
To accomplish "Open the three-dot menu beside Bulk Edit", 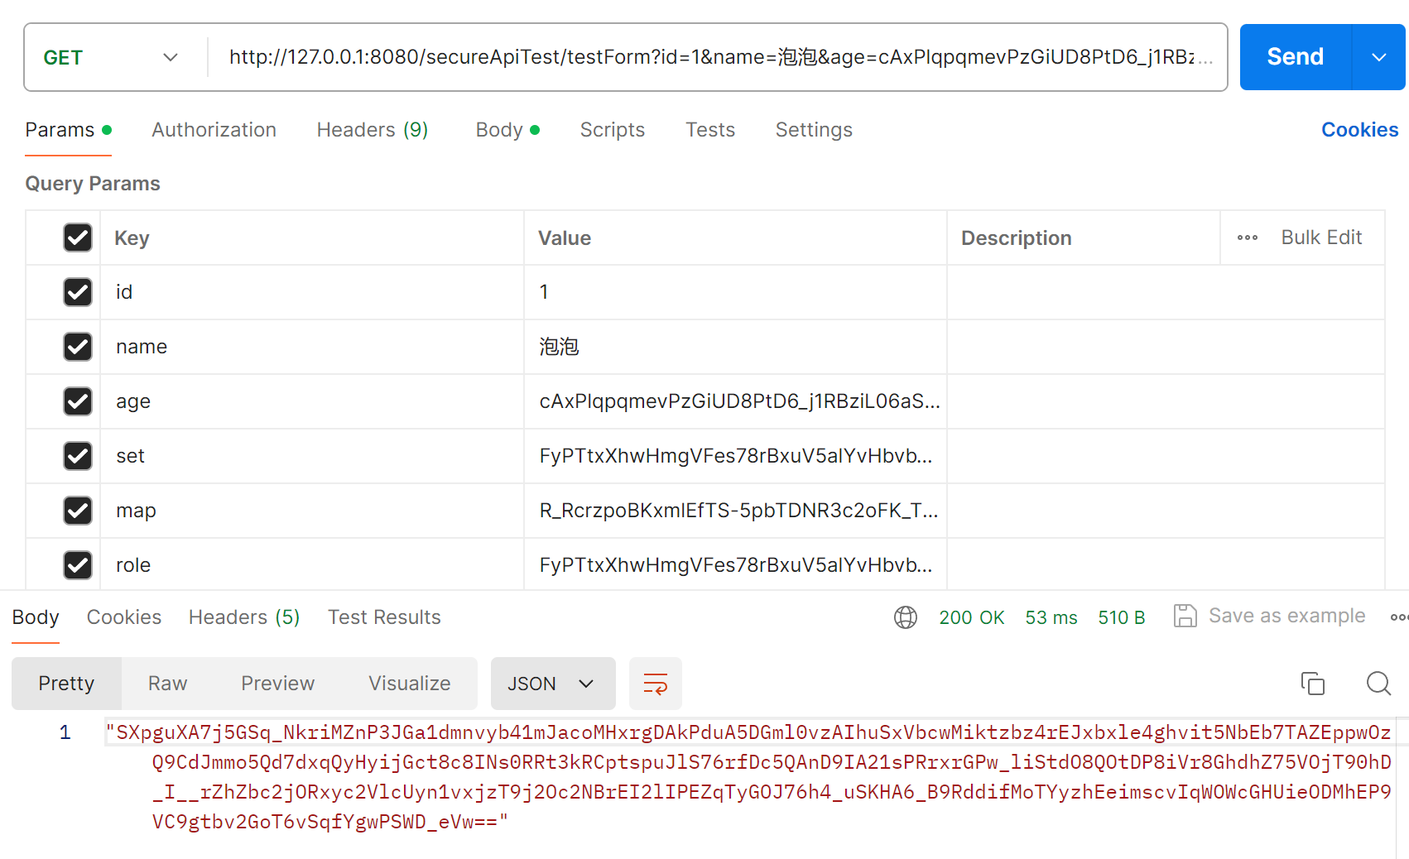I will pos(1247,238).
